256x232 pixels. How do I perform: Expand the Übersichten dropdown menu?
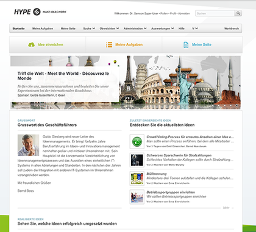tap(109, 29)
